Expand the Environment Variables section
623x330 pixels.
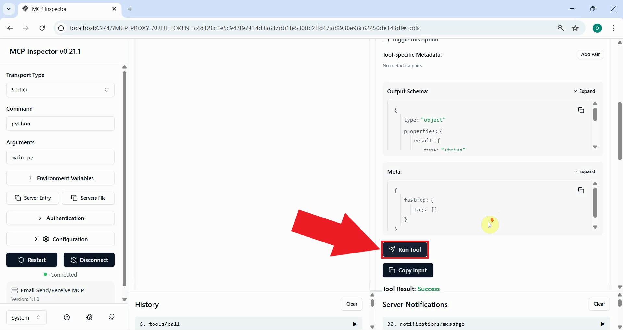(x=60, y=178)
